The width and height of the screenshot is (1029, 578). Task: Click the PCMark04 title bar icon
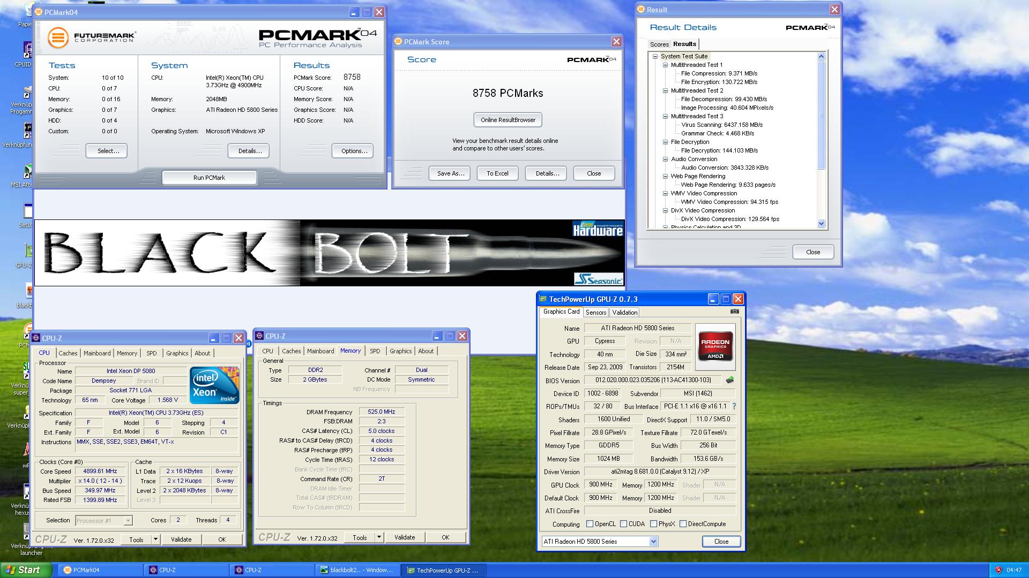pyautogui.click(x=39, y=12)
